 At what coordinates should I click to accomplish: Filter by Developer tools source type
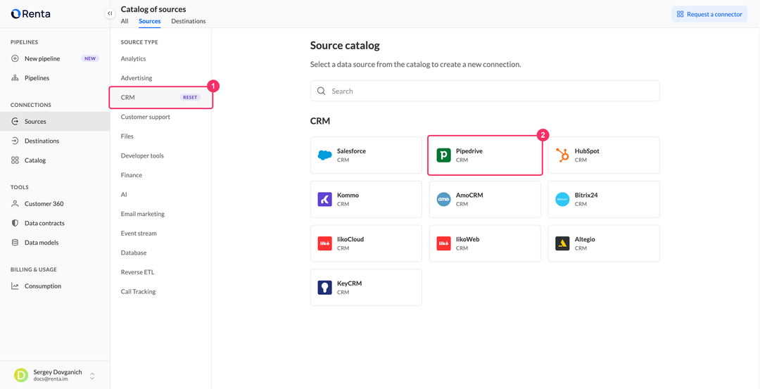pyautogui.click(x=142, y=155)
